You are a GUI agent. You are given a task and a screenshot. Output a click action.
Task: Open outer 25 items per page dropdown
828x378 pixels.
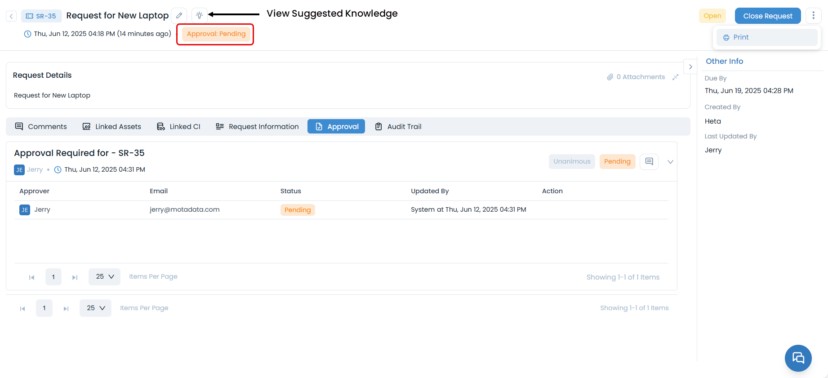(x=95, y=308)
